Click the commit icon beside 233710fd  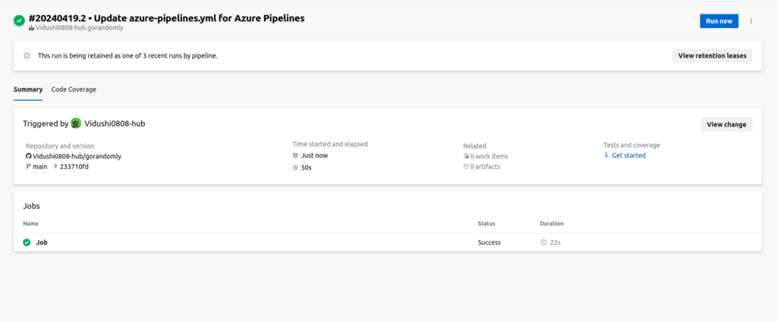pyautogui.click(x=55, y=166)
